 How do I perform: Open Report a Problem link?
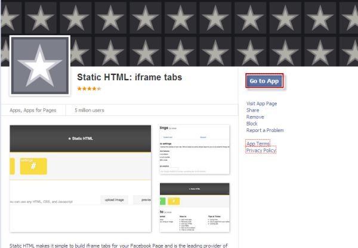[x=265, y=130]
